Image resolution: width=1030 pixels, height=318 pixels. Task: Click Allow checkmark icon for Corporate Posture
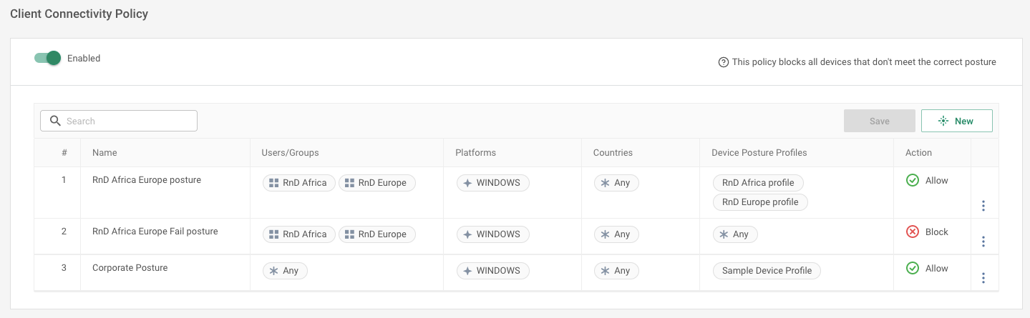click(x=913, y=269)
